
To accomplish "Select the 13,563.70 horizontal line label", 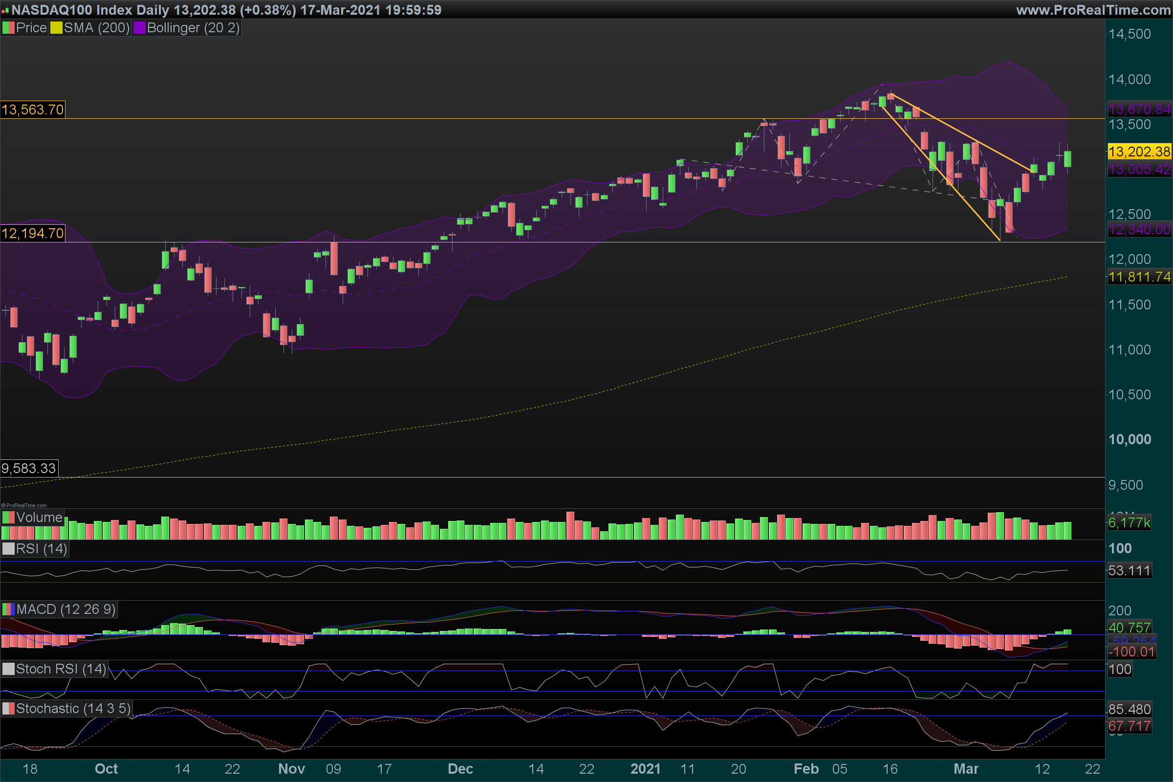I will pyautogui.click(x=33, y=109).
